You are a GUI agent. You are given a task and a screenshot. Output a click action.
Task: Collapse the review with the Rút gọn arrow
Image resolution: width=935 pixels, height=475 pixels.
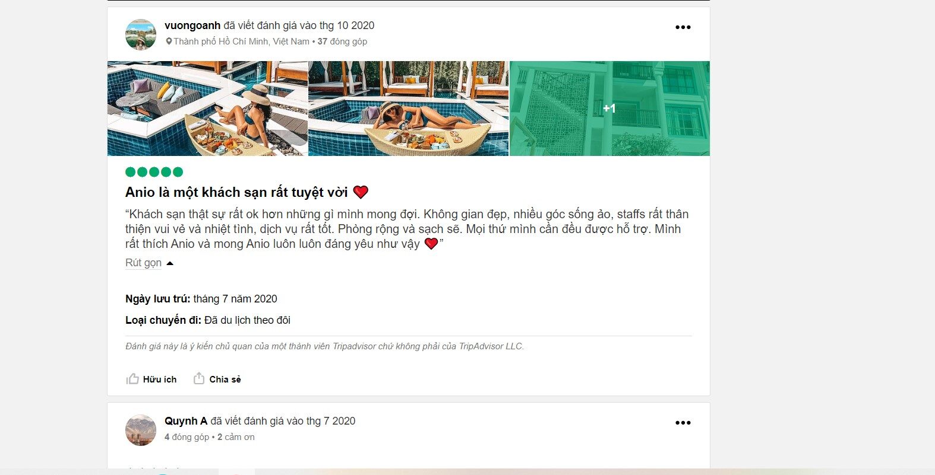tap(170, 263)
